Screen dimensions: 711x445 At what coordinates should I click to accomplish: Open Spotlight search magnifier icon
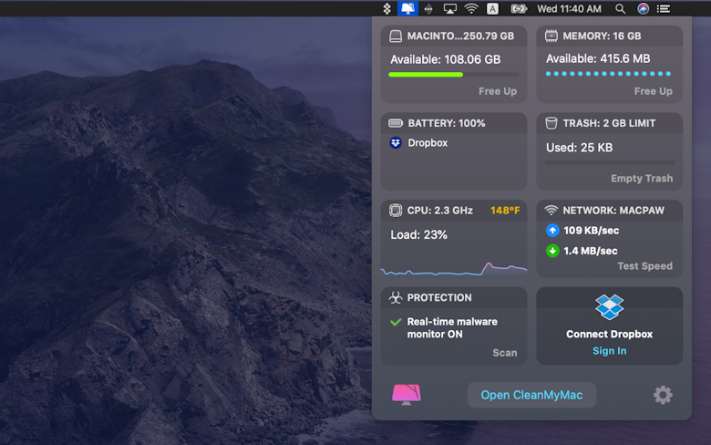pos(621,8)
